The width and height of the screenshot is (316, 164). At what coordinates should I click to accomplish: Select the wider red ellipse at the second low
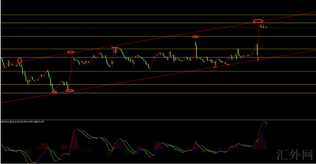(70, 91)
